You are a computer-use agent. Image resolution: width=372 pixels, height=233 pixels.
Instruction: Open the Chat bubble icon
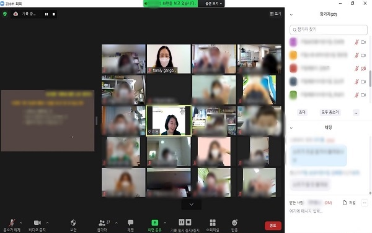pos(130,222)
